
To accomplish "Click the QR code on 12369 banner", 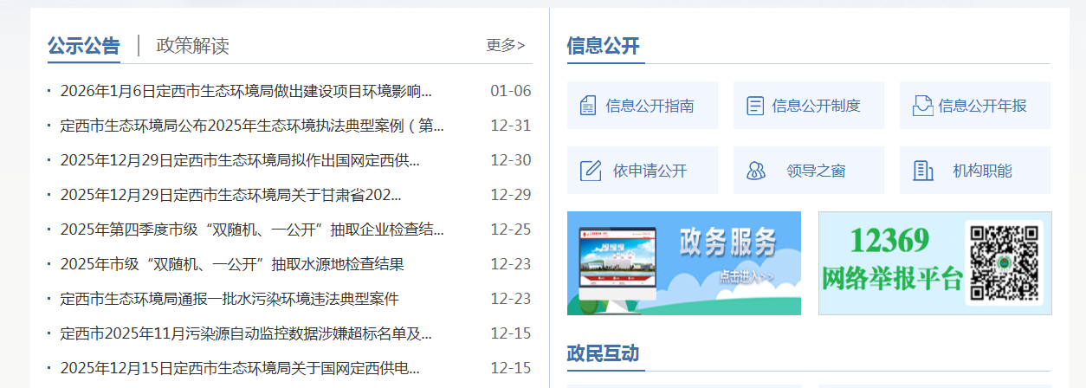I will (1003, 262).
